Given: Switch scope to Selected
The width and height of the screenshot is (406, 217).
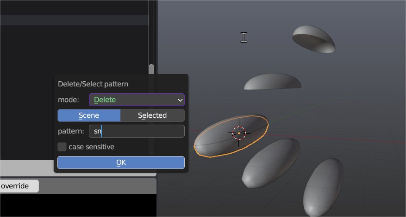Looking at the screenshot, I should point(152,115).
